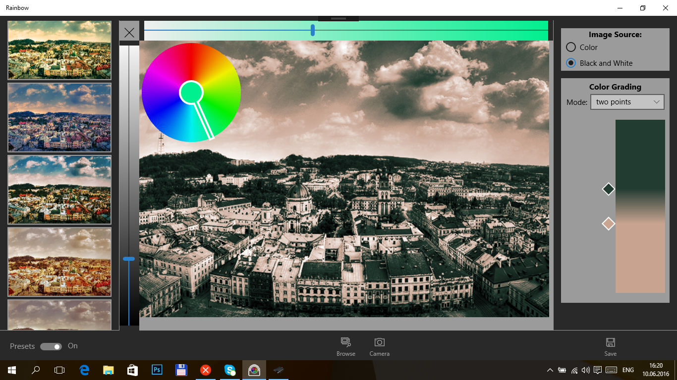Open the Mode dropdown showing two points
This screenshot has width=677, height=380.
[627, 102]
